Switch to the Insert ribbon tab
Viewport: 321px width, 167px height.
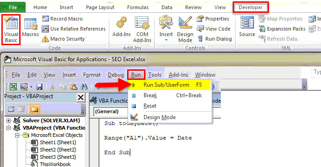(66, 7)
